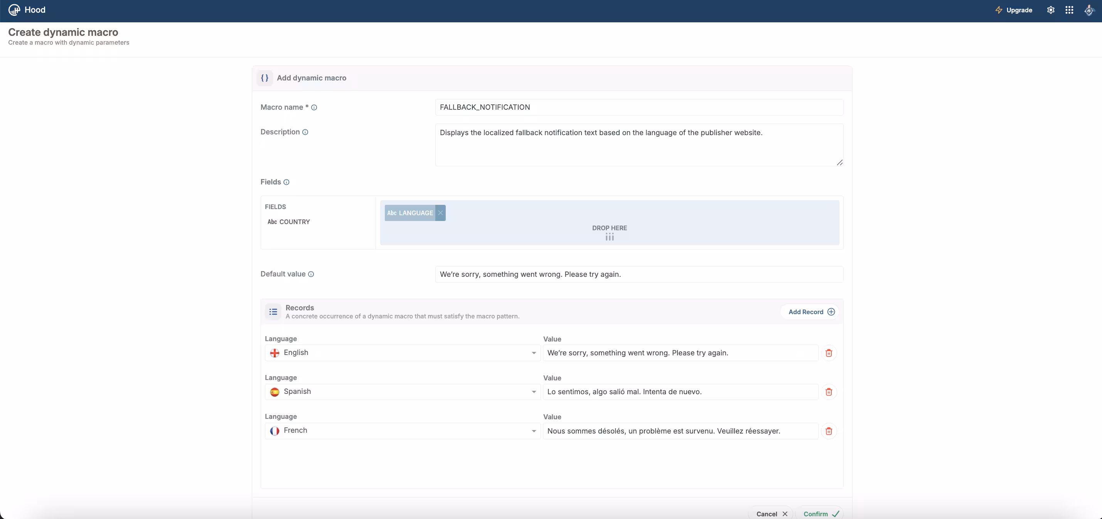Open the Macro name info tooltip icon
Screen dimensions: 1102x519
314,107
